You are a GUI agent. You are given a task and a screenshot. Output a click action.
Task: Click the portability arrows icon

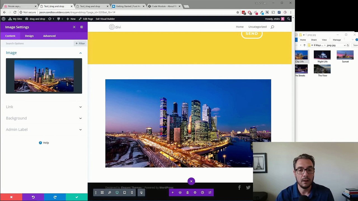210,192
